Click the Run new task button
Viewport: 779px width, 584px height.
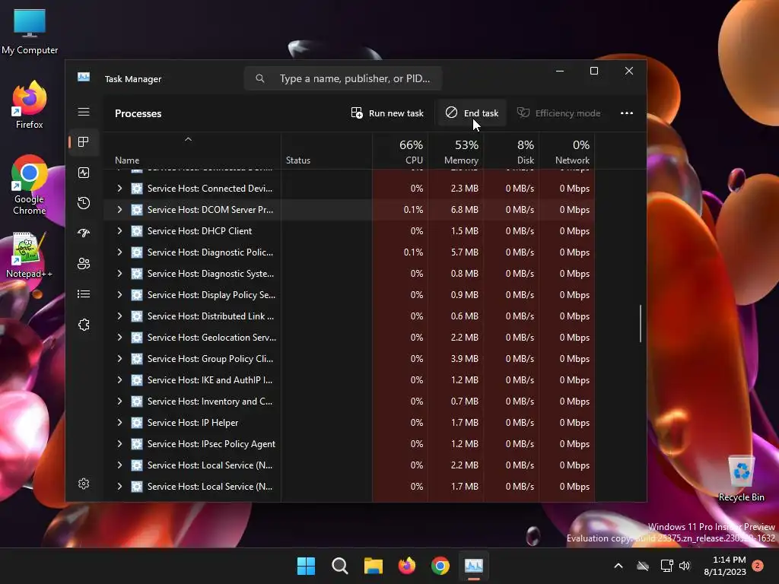pos(387,113)
